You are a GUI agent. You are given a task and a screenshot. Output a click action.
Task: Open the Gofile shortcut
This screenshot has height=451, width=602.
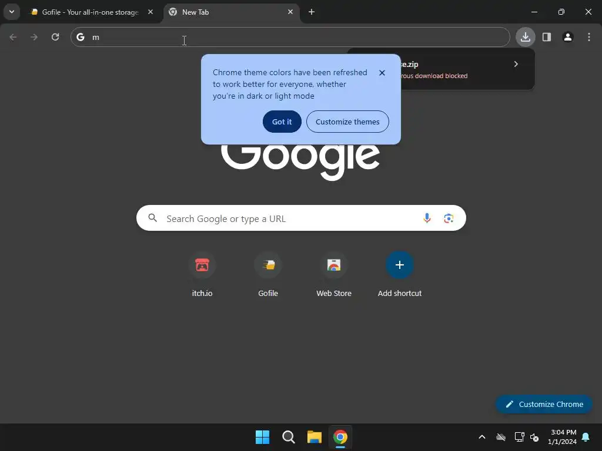click(x=268, y=275)
